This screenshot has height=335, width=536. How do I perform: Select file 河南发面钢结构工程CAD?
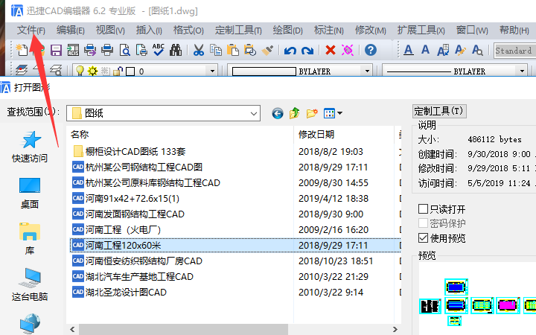coord(135,214)
